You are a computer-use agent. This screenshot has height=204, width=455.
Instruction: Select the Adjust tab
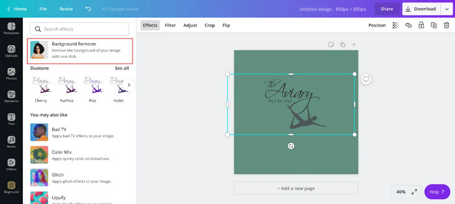coord(190,25)
